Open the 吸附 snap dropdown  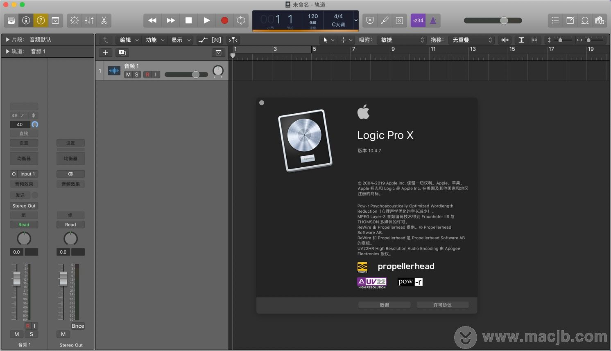(x=403, y=40)
